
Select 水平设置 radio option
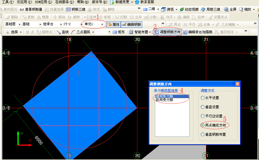pos(202,98)
